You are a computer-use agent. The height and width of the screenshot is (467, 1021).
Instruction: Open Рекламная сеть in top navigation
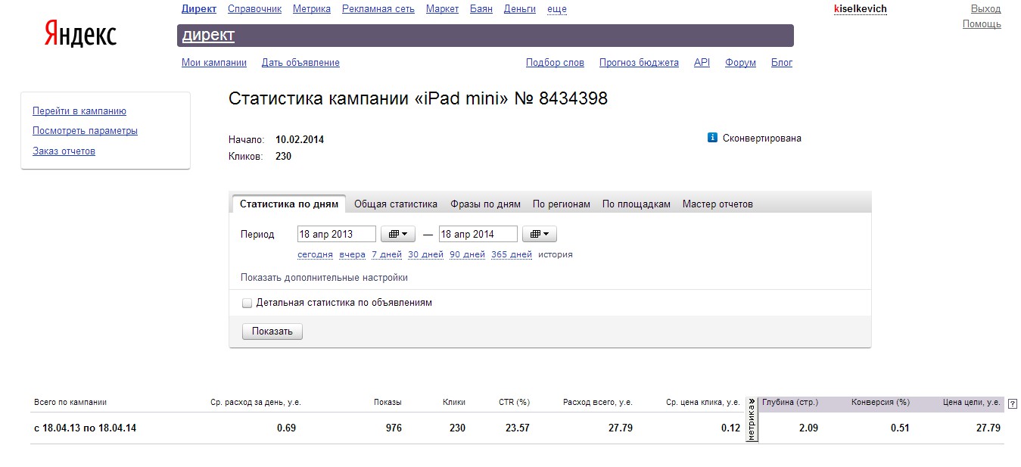click(x=378, y=9)
